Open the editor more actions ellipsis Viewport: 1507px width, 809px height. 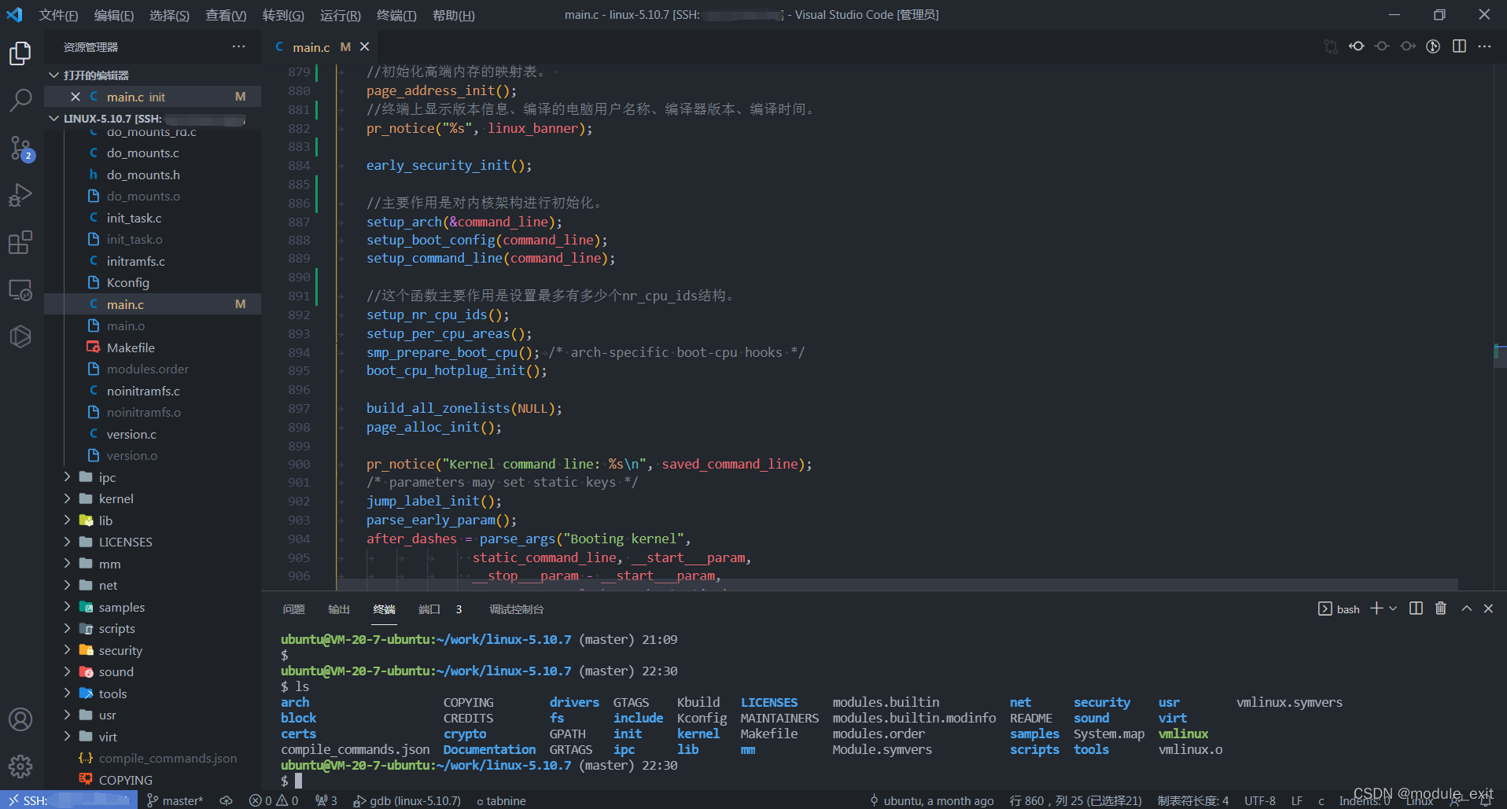(1484, 46)
